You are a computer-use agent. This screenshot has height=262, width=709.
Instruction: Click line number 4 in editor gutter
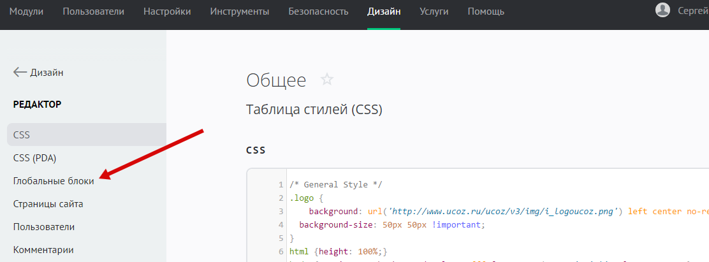[281, 225]
